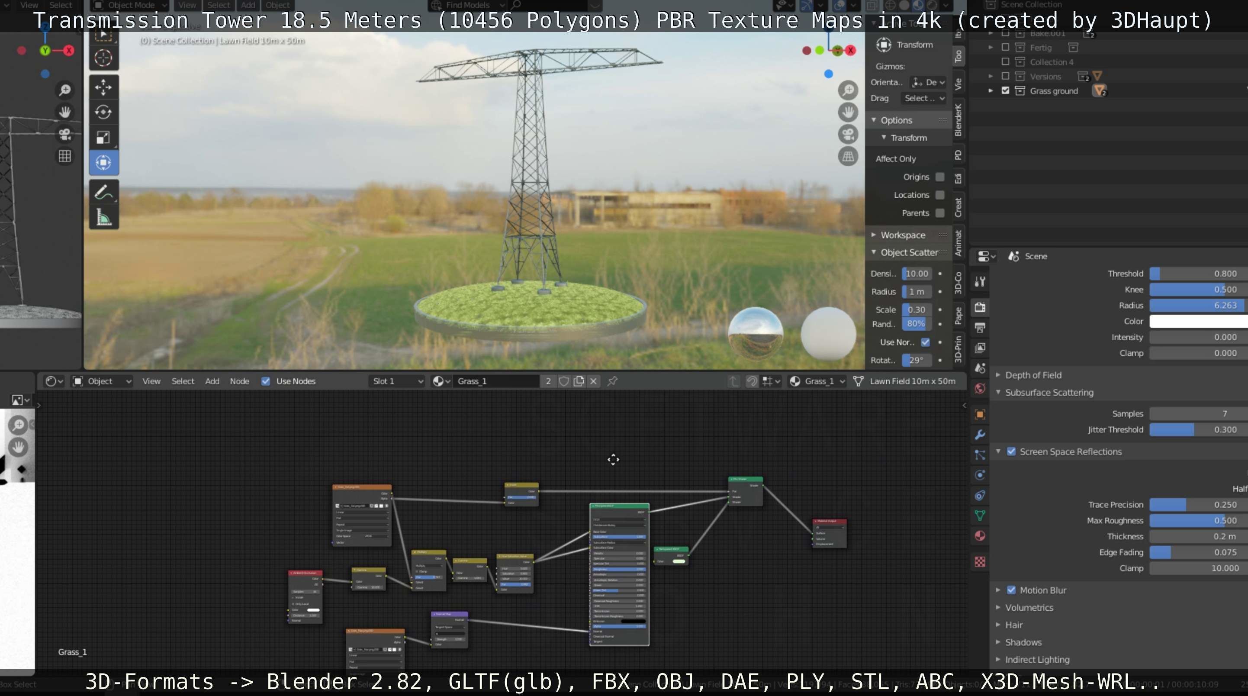Click the bloom Color white swatch
The width and height of the screenshot is (1248, 696).
[1198, 321]
